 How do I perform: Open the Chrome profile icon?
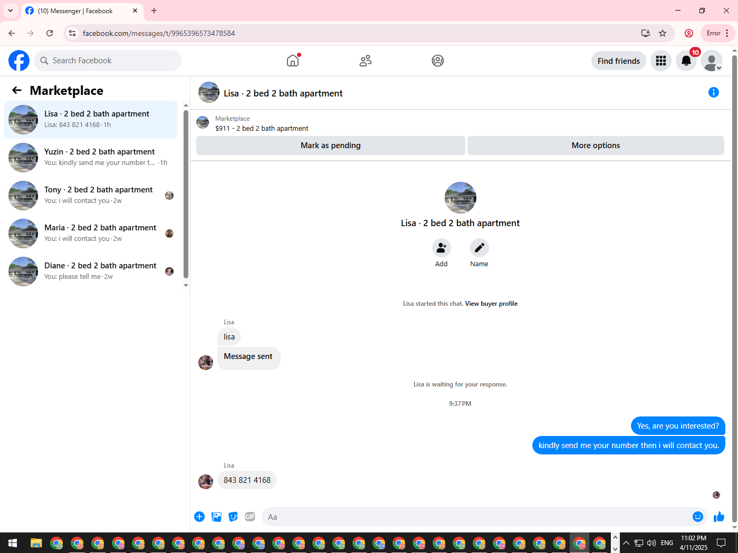click(x=689, y=33)
